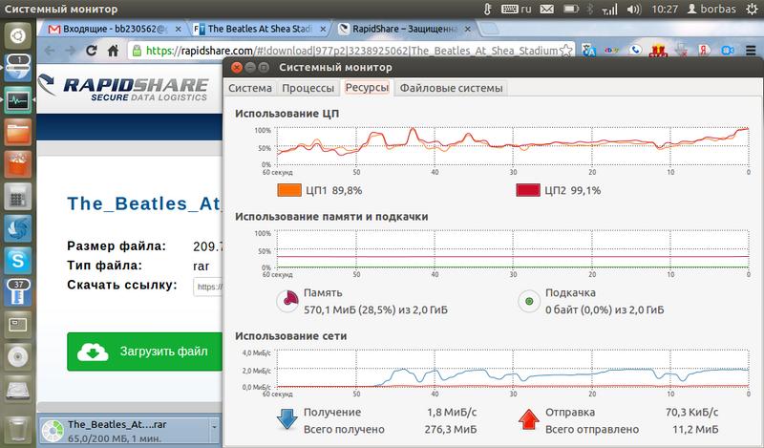The width and height of the screenshot is (764, 448).
Task: Open the sound volume indicator
Action: click(633, 9)
